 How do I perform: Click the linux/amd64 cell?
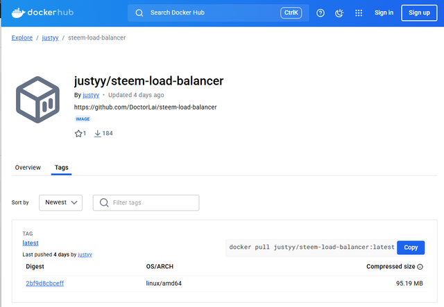[x=164, y=283]
